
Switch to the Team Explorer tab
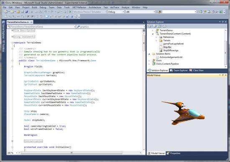point(179,70)
